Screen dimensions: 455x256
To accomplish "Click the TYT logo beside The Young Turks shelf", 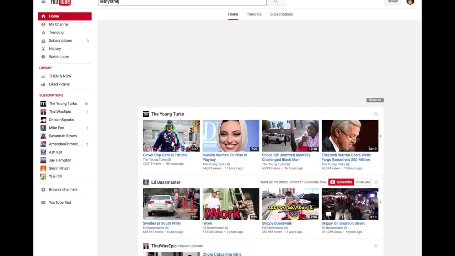I will [146, 114].
